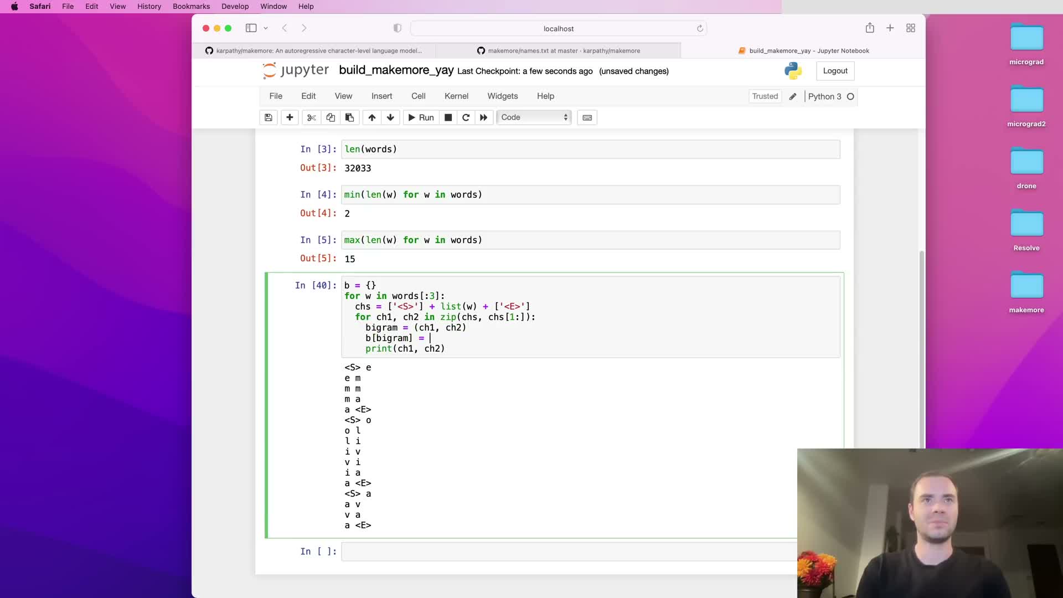Move the selected cell up

(372, 117)
